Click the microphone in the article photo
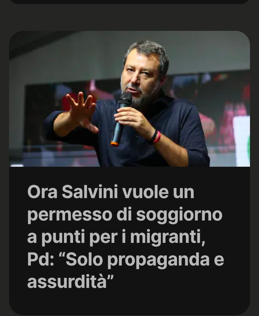Screen dimensions: 259x316 [121, 119]
